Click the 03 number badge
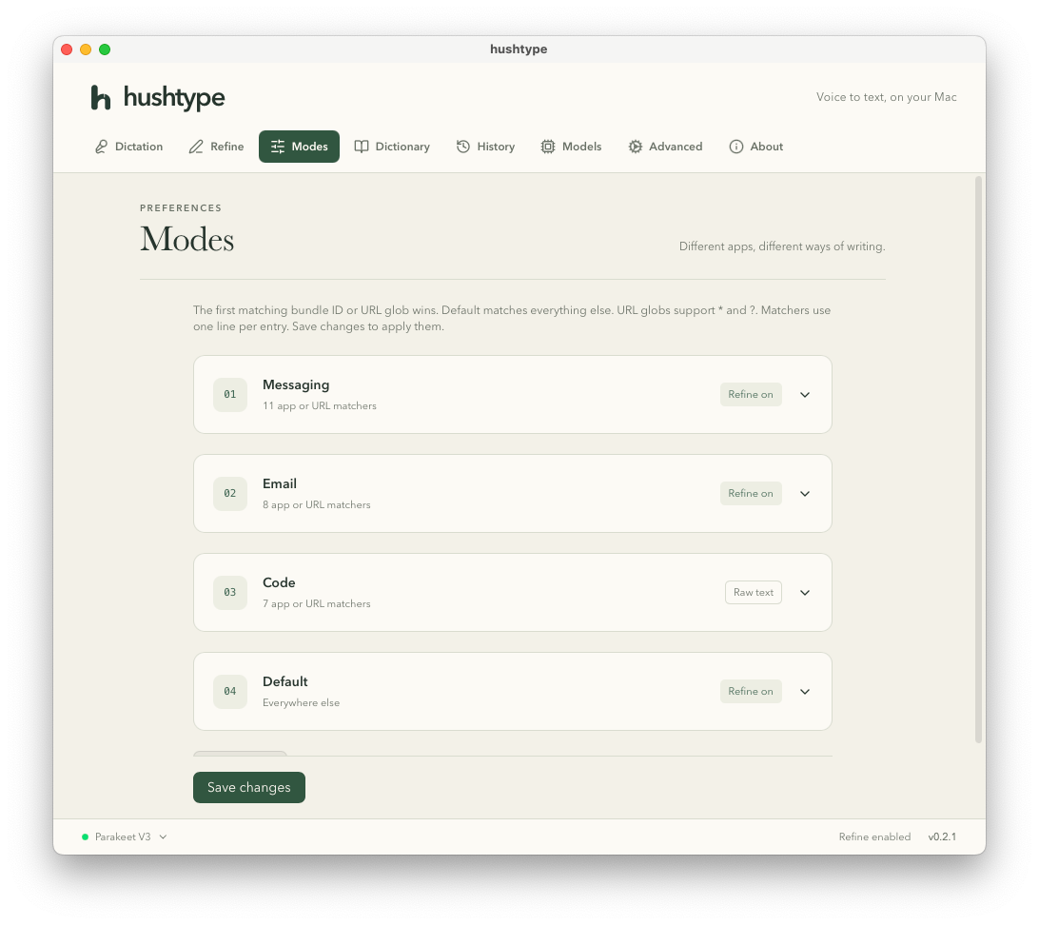The height and width of the screenshot is (925, 1039). pos(230,592)
